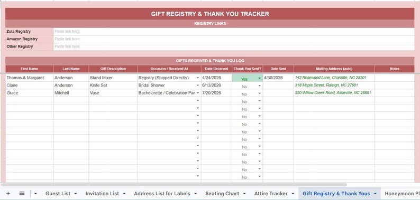Select the Date Sent column header
Screen dimensions: 420x200
[x=278, y=69]
